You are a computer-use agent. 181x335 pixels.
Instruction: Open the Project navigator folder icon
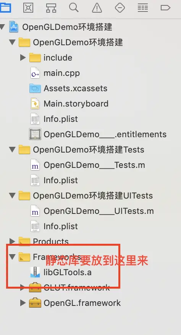click(5, 8)
